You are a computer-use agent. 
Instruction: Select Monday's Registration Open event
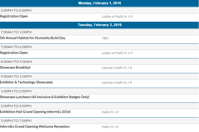(14, 16)
